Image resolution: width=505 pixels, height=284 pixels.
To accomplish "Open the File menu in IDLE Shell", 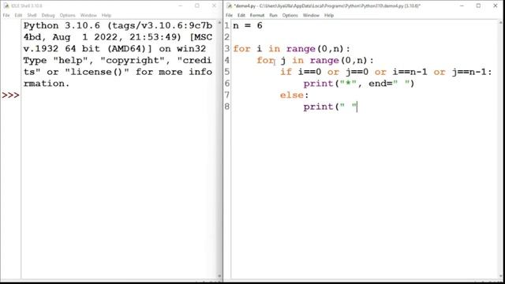I will click(x=6, y=15).
